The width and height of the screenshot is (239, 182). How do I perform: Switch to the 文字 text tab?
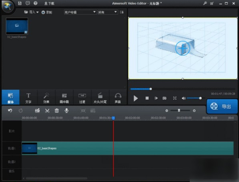(x=28, y=98)
